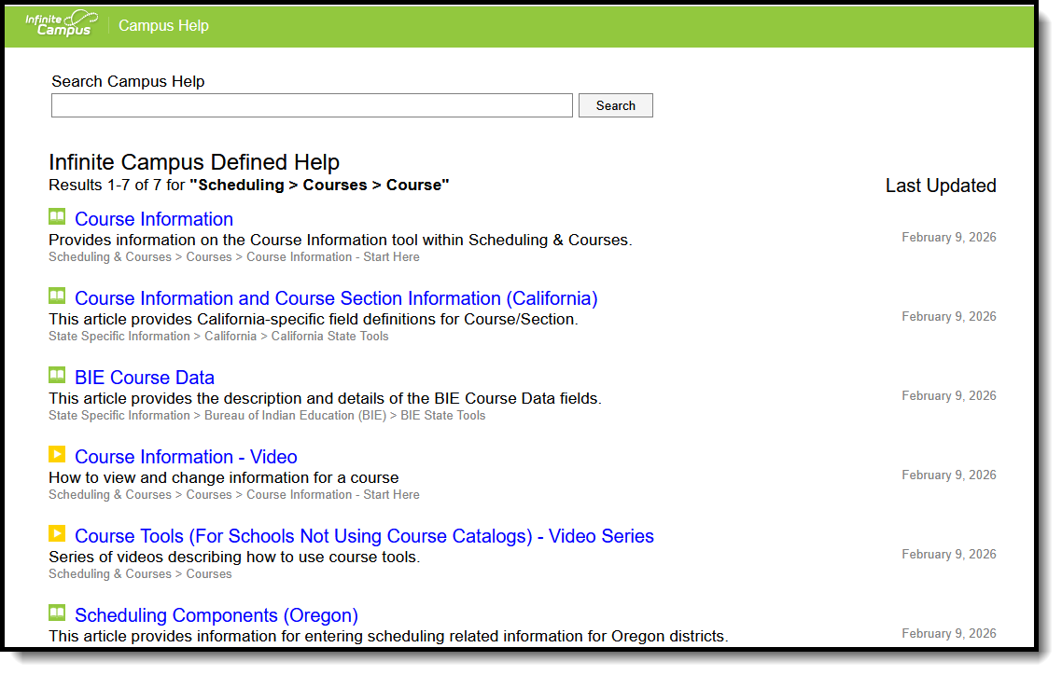
Task: Click the breadcrumb 'State Specific Information > California > California State Tools'
Action: pos(218,337)
